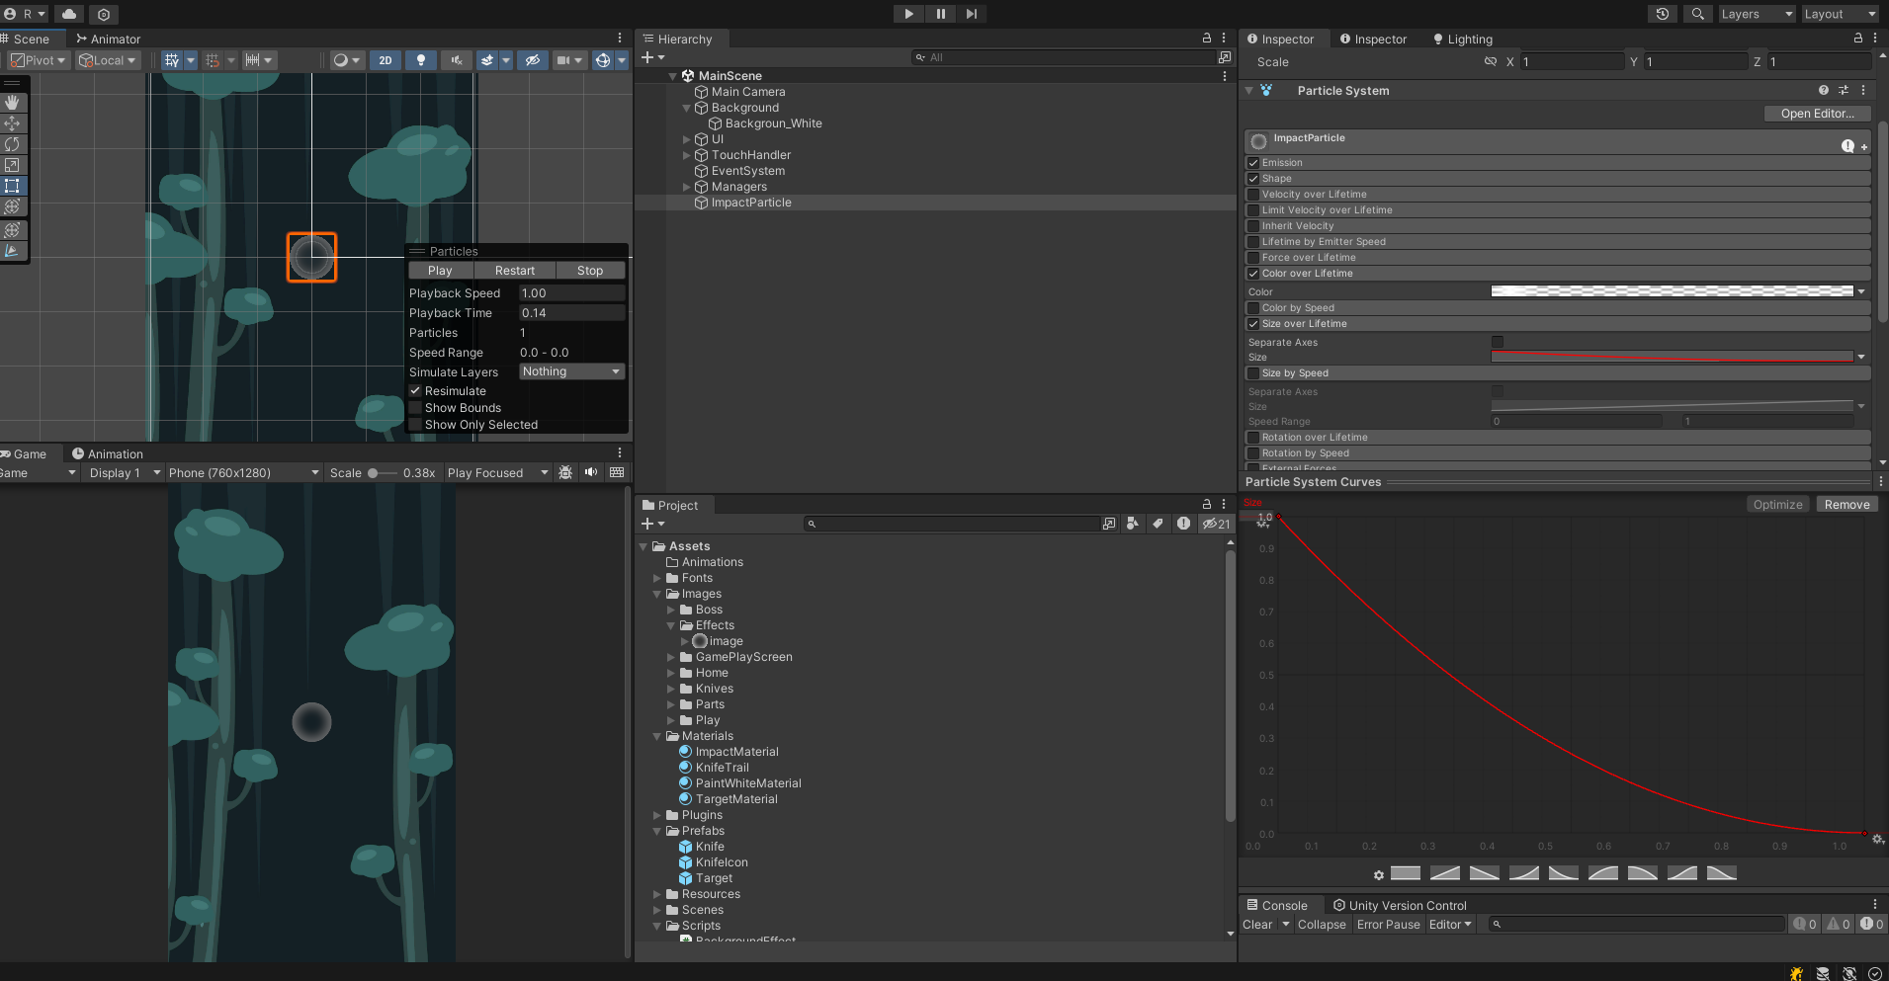Start Play mode with the play button
The image size is (1889, 981).
(908, 14)
